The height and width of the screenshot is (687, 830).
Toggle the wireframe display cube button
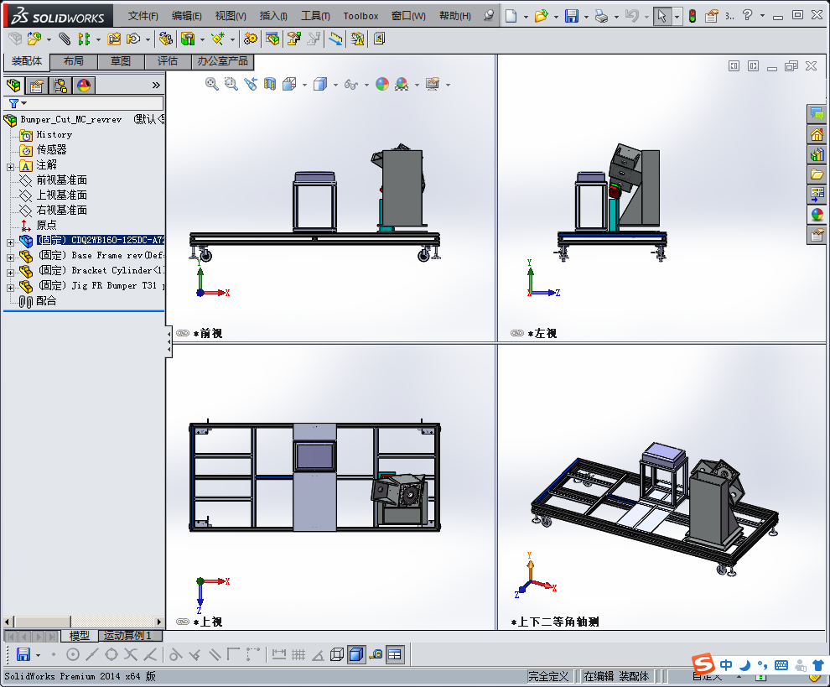click(336, 654)
